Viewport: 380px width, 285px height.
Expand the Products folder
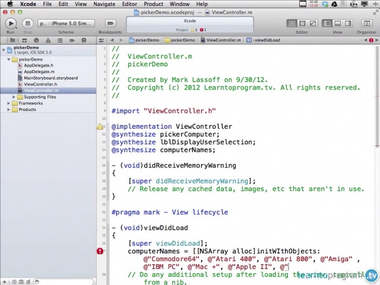tap(9, 109)
